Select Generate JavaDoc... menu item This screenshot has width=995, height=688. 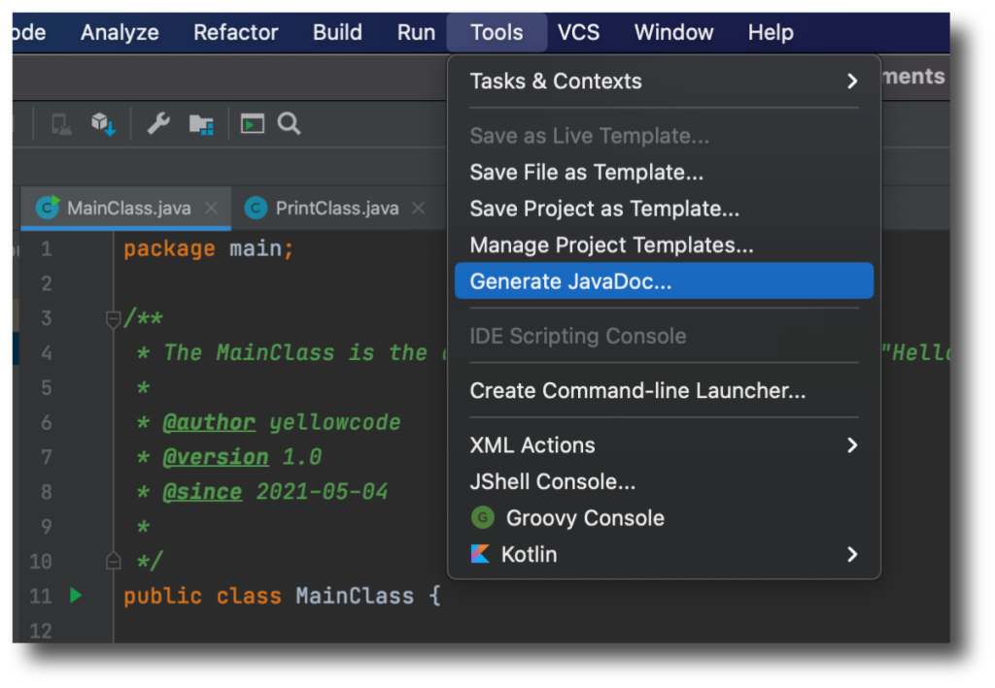point(664,281)
